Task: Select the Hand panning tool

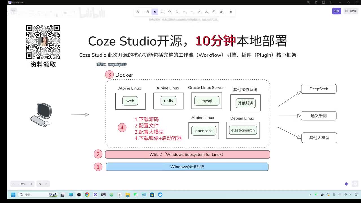Action: pyautogui.click(x=147, y=12)
